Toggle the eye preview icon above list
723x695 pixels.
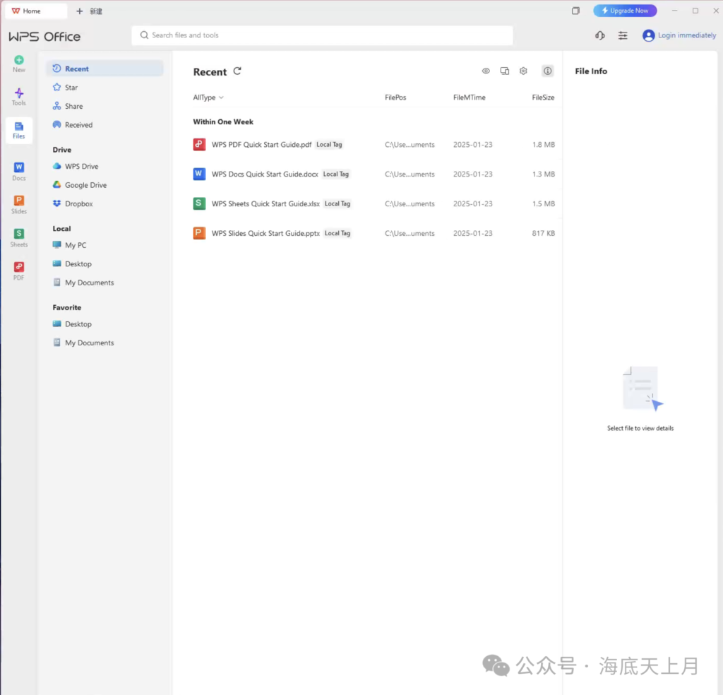tap(486, 71)
